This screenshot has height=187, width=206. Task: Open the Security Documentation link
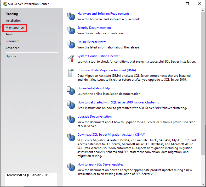94,28
